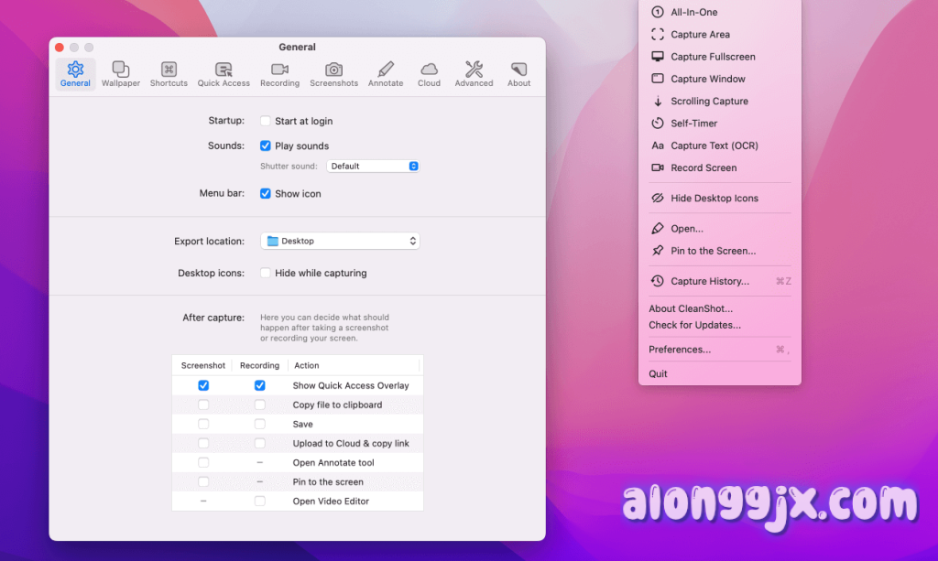Uncheck Show icon in menu bar
The height and width of the screenshot is (561, 938).
click(x=266, y=194)
